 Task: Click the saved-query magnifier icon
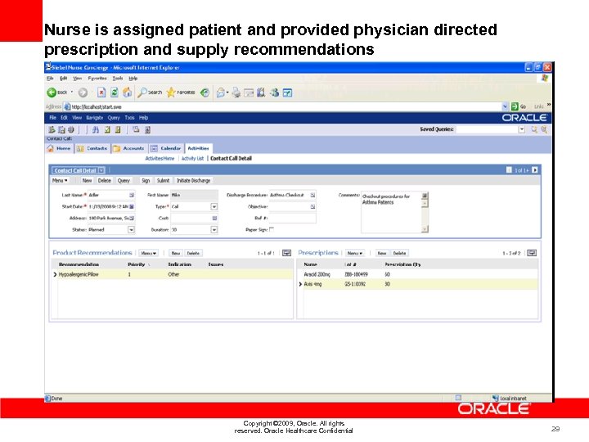(534, 129)
